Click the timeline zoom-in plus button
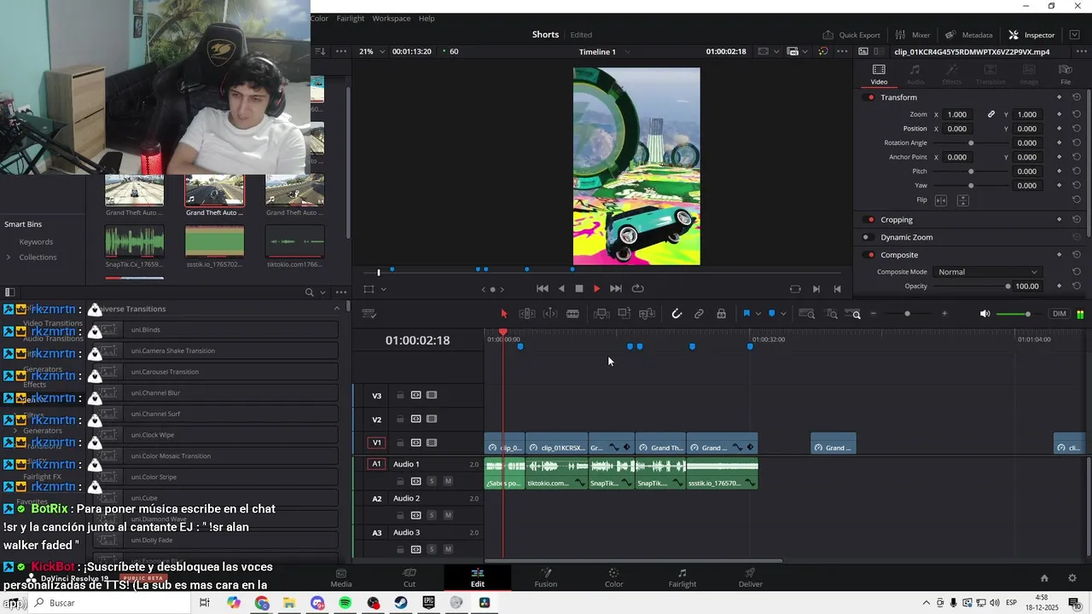 click(x=944, y=314)
